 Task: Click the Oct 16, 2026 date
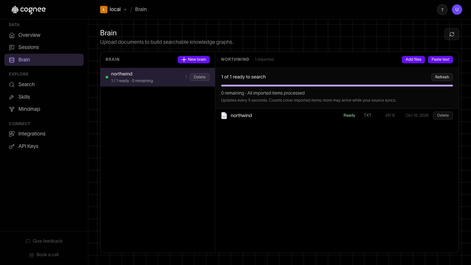417,116
